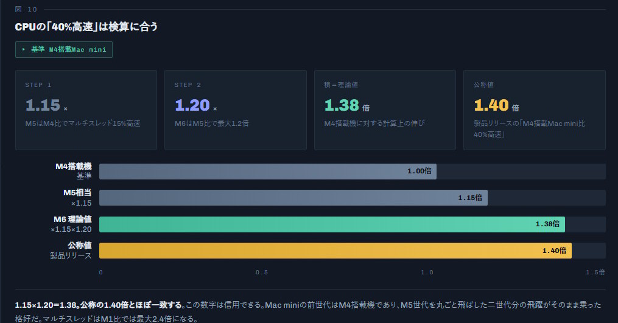Click the STEP 1 card label

(x=38, y=85)
